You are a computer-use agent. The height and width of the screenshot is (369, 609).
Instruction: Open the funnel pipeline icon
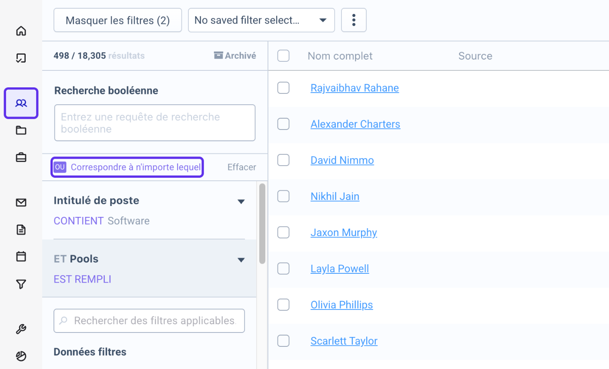[x=21, y=284]
